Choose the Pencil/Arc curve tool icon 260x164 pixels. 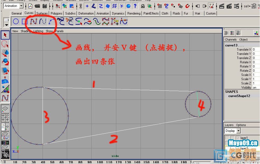[x=52, y=22]
